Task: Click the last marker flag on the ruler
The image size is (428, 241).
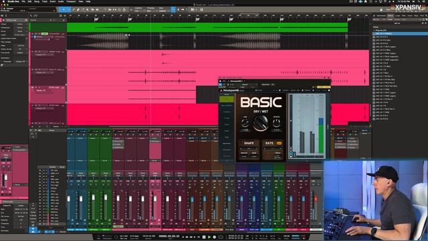Action: (x=349, y=19)
